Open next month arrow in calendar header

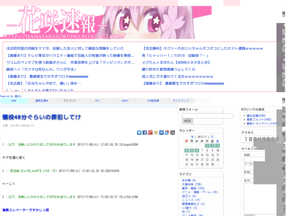point(213,137)
